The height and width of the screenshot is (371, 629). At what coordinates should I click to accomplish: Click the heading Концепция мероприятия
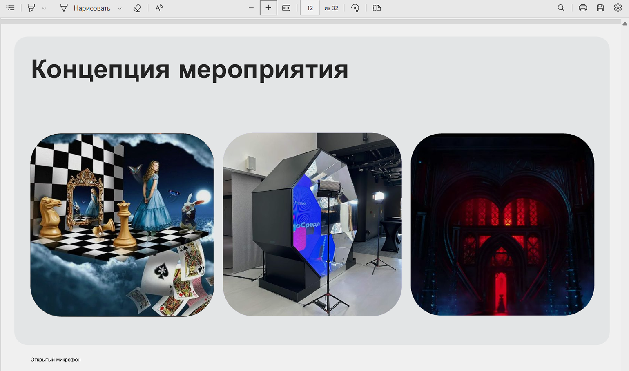pos(190,69)
